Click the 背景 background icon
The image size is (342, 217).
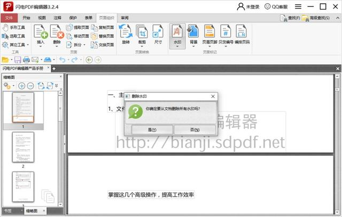[193, 32]
